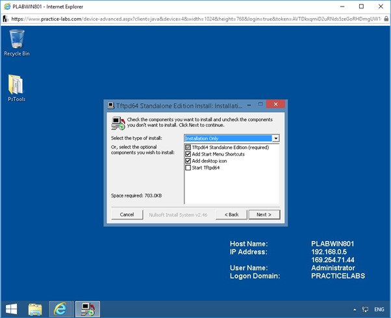Change ENG input language indicator
This screenshot has height=318, width=391.
tap(379, 310)
